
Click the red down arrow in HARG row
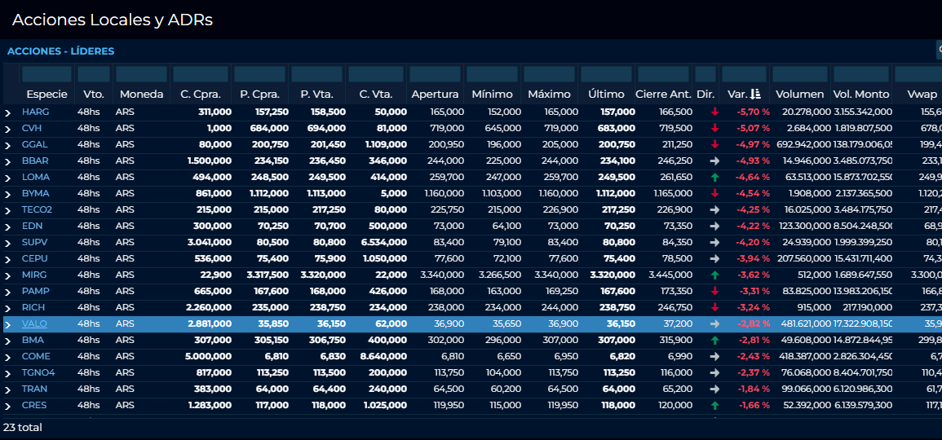click(714, 112)
